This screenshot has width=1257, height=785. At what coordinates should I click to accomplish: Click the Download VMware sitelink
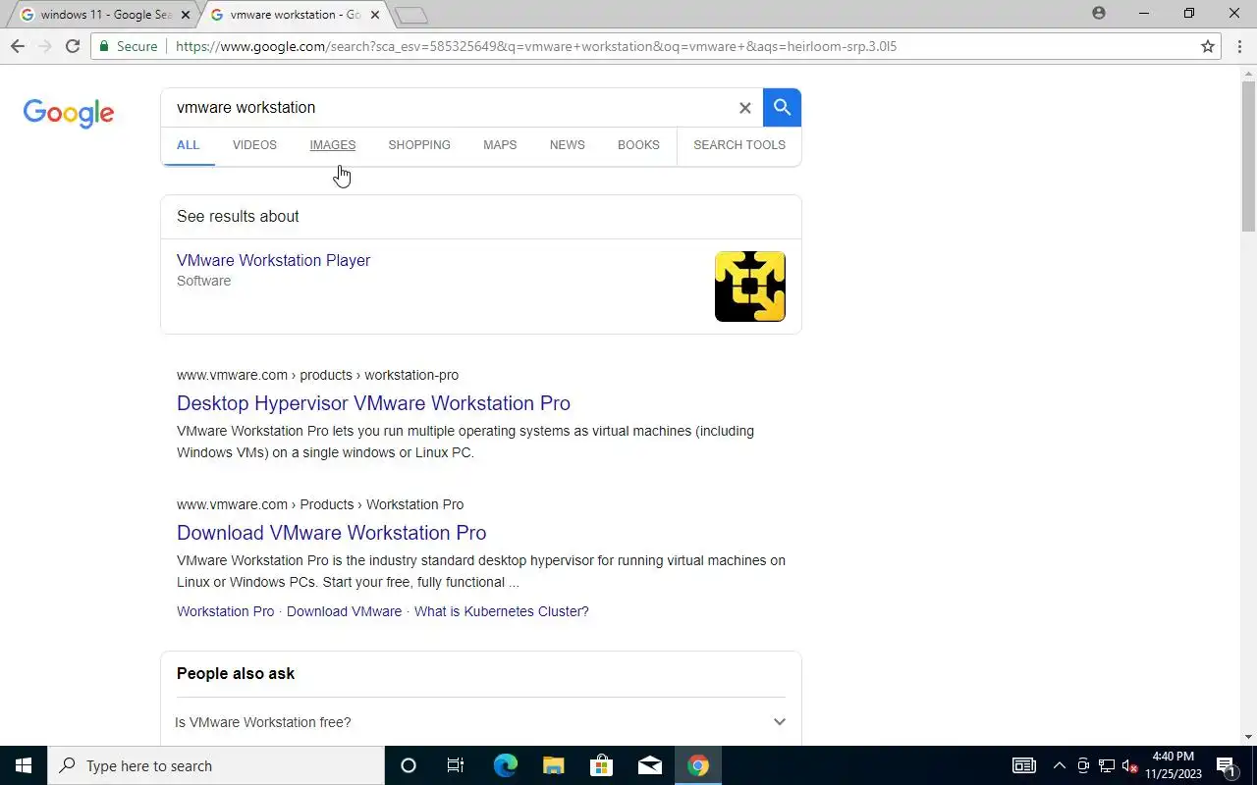[x=344, y=611]
